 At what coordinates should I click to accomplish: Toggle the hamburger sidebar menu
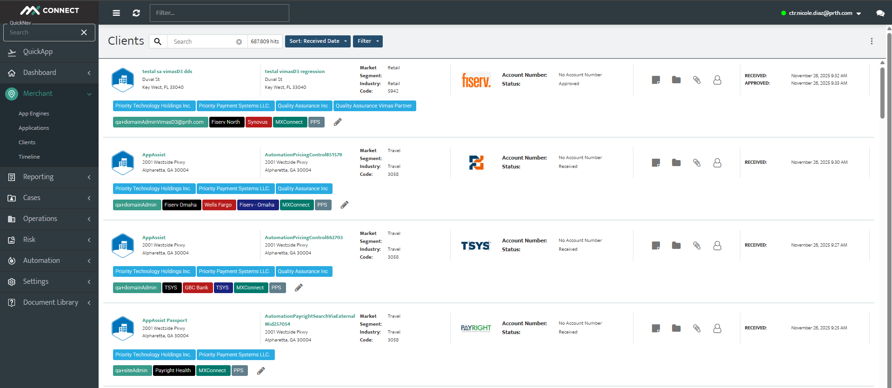point(116,13)
